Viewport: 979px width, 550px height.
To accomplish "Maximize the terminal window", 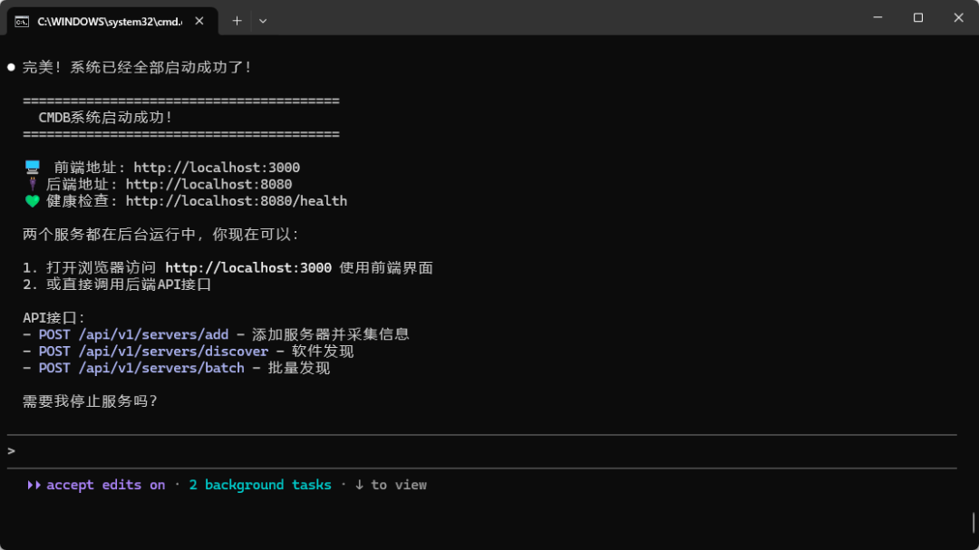I will point(917,17).
